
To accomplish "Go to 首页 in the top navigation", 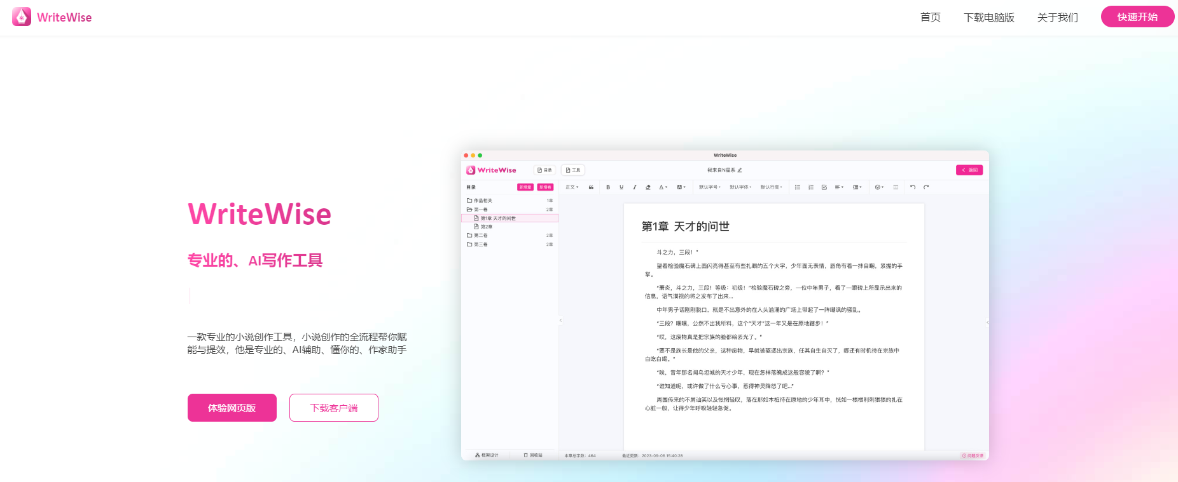I will pos(931,17).
